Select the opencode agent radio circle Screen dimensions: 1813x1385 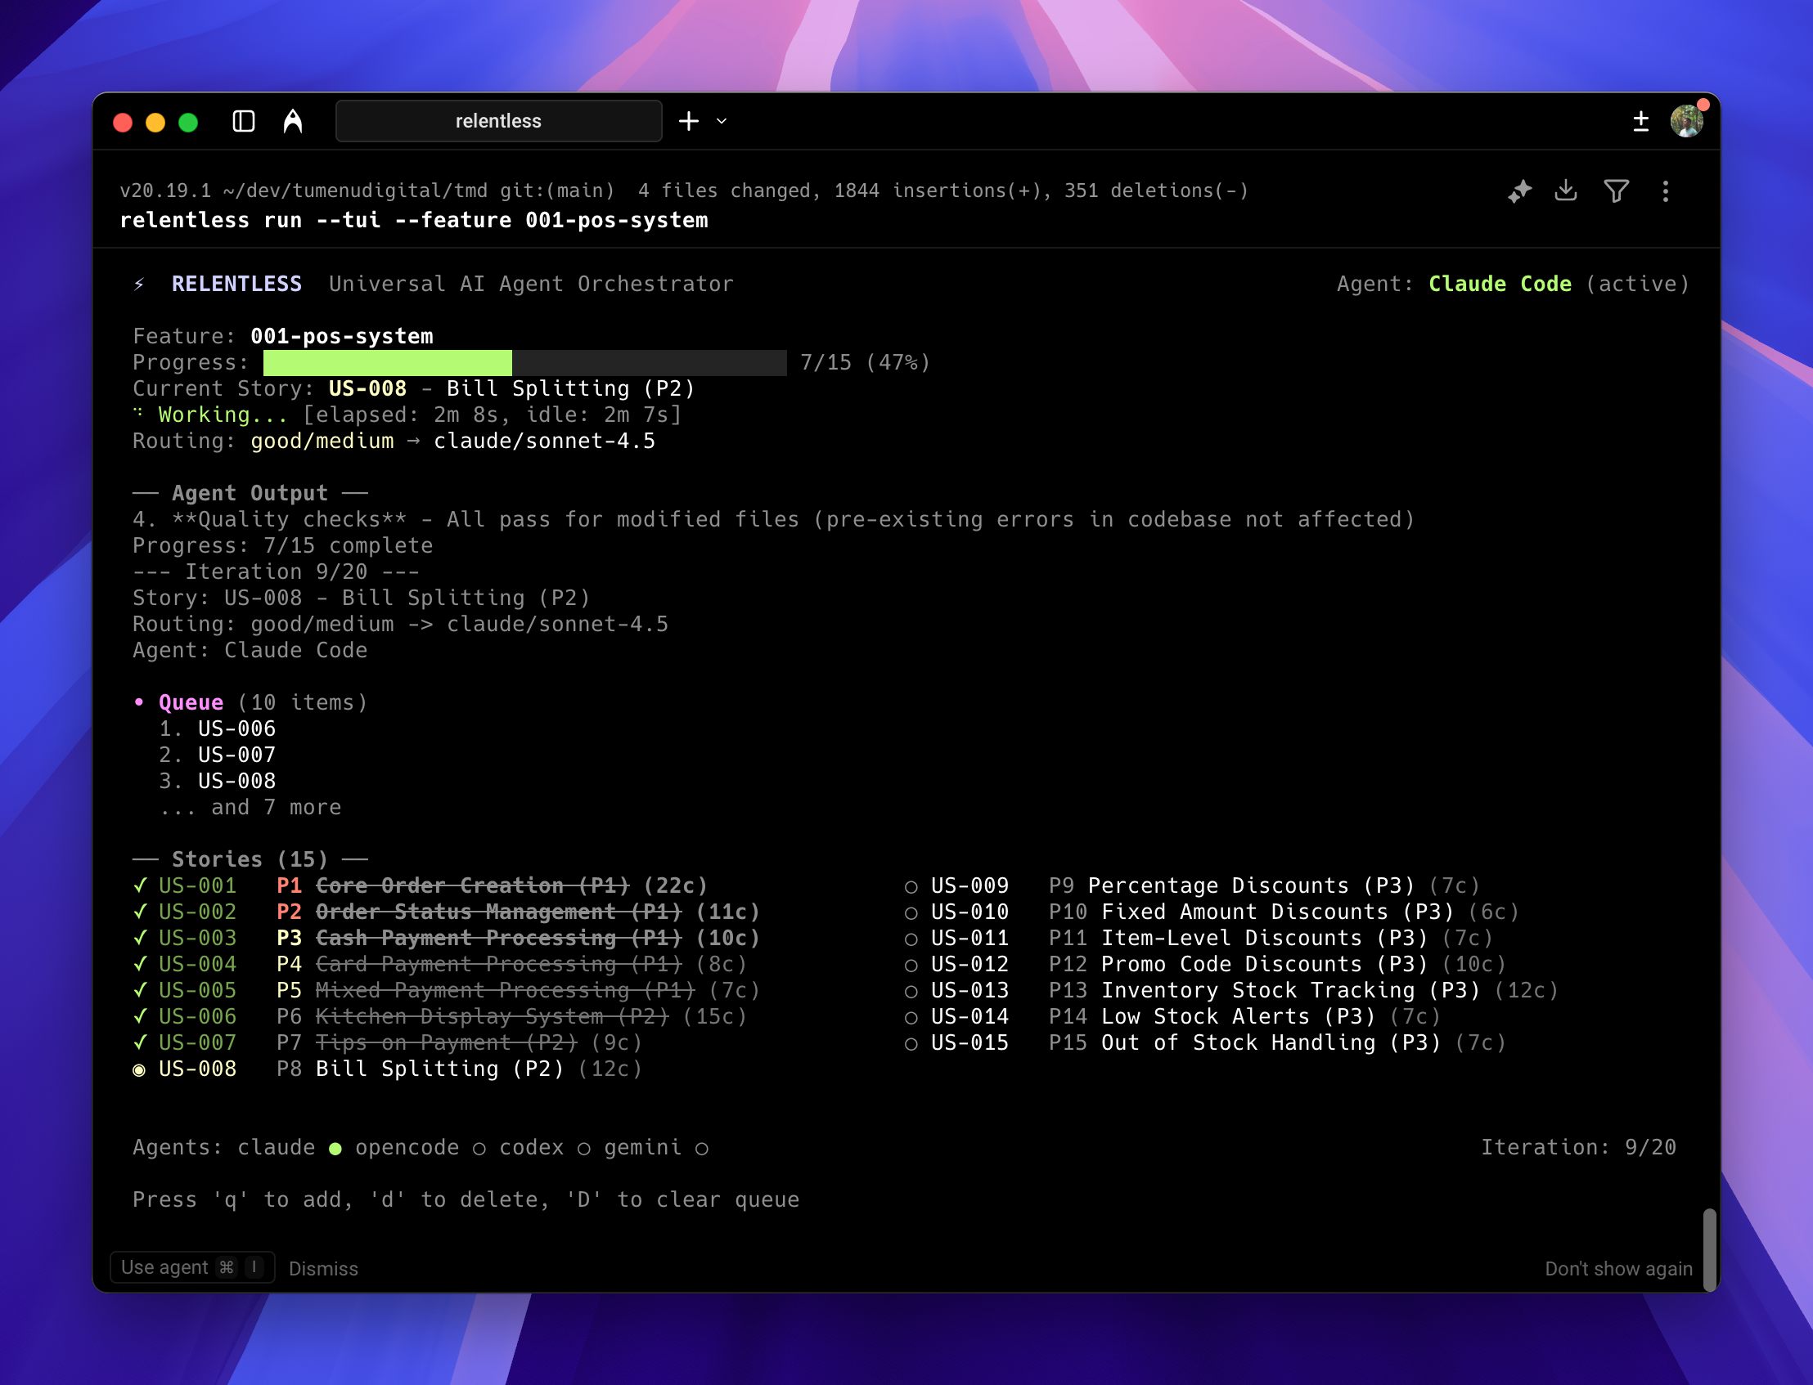(x=479, y=1149)
